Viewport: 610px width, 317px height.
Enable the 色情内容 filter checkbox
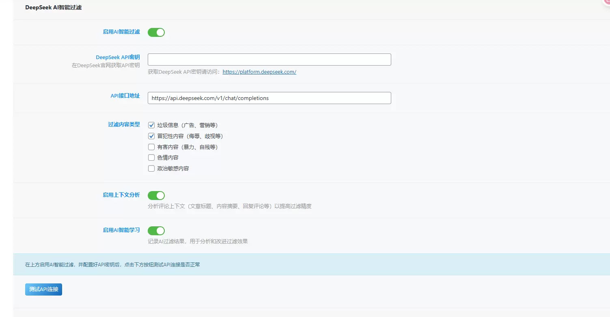pos(151,157)
